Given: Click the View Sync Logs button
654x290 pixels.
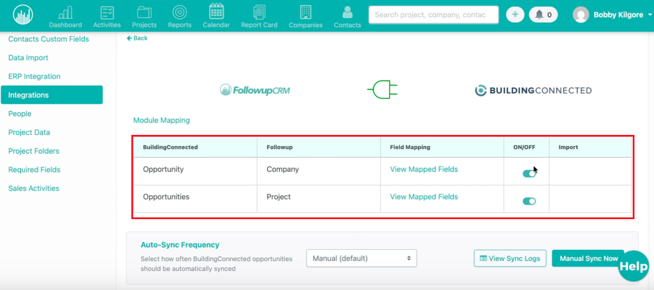Looking at the screenshot, I should 510,258.
